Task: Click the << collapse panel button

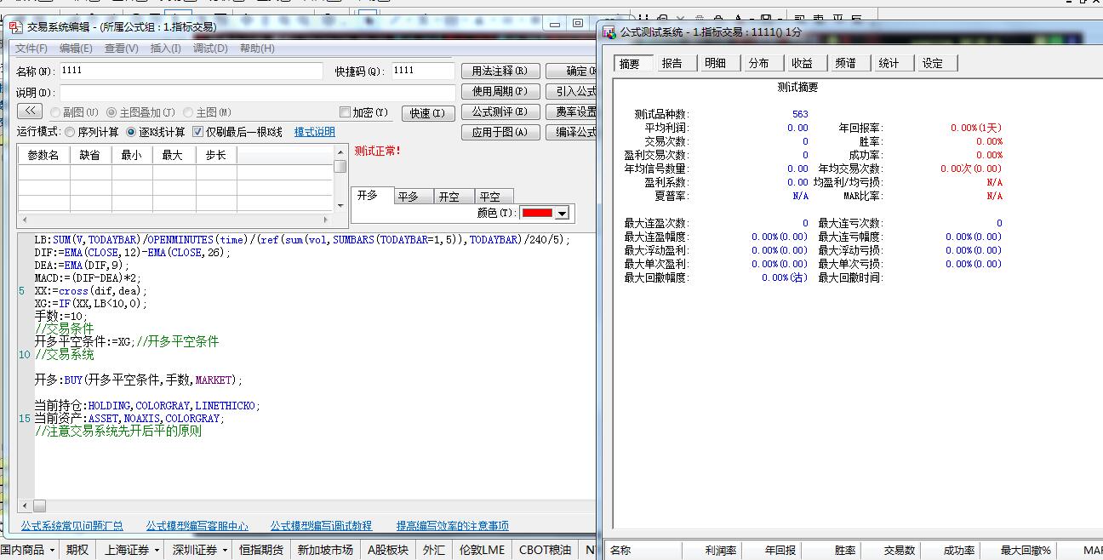Action: [29, 111]
